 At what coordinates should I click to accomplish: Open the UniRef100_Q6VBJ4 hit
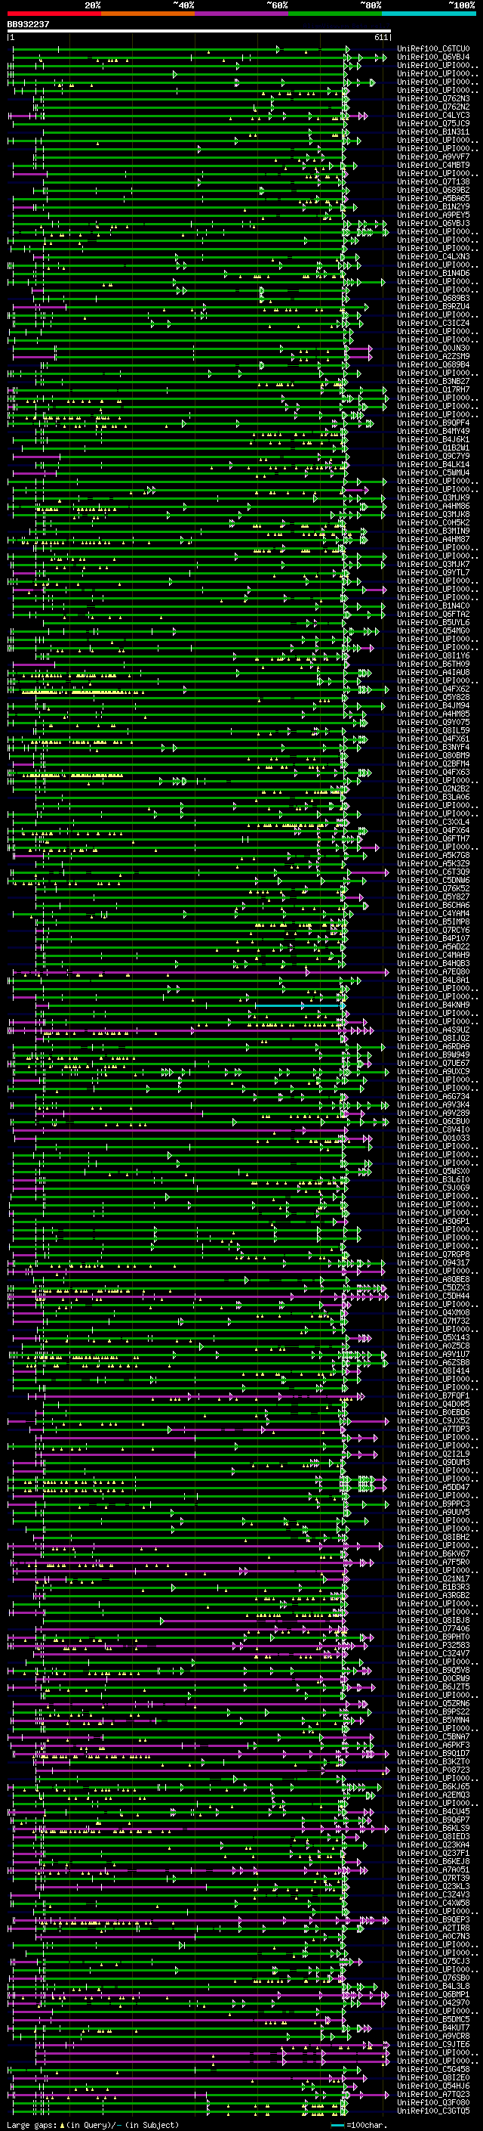click(x=433, y=57)
